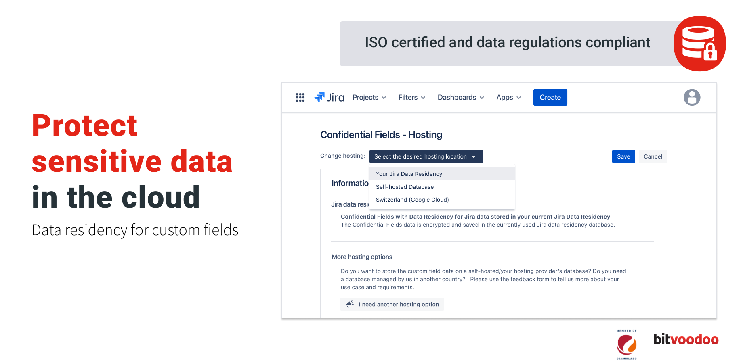Click the Change hosting label
743x363 pixels.
pos(343,156)
